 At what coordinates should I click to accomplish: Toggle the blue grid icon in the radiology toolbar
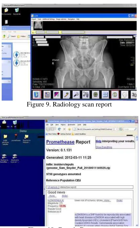click(x=105, y=95)
